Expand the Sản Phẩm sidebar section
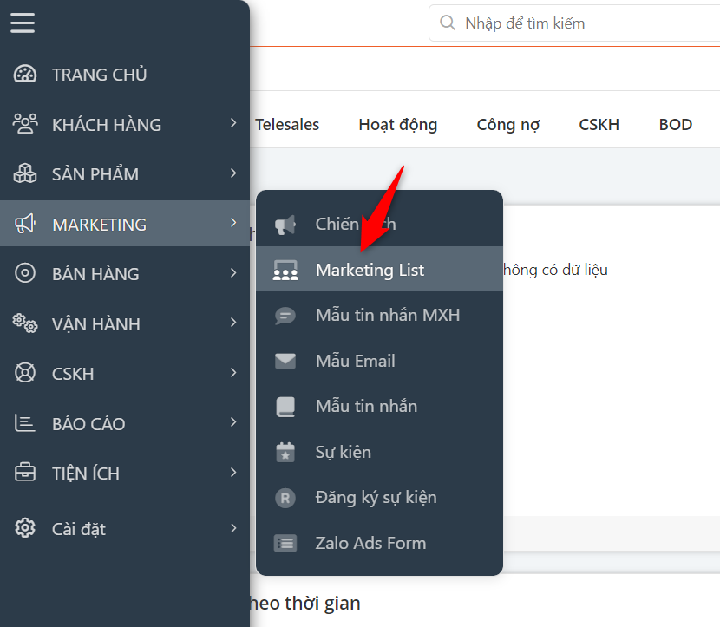Viewport: 720px width, 627px height. 233,173
